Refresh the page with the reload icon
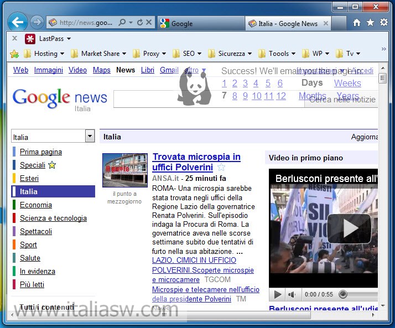Screen dimensions: 395x328 click(140, 23)
